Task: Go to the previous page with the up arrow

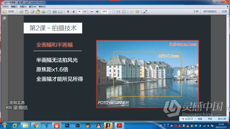Action: click(68, 11)
